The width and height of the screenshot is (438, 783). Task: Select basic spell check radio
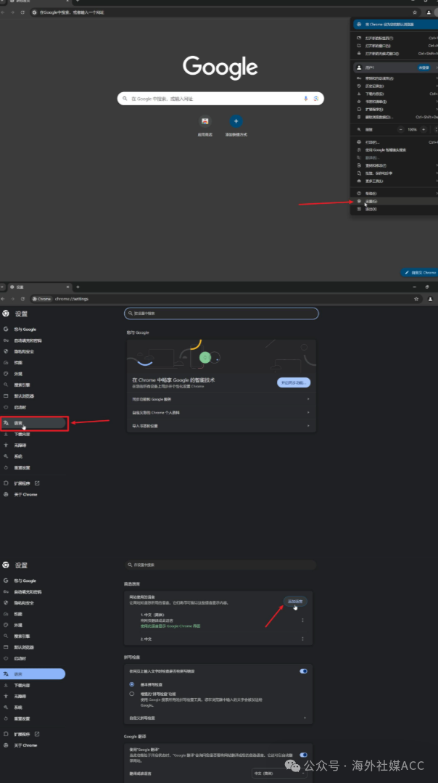132,684
